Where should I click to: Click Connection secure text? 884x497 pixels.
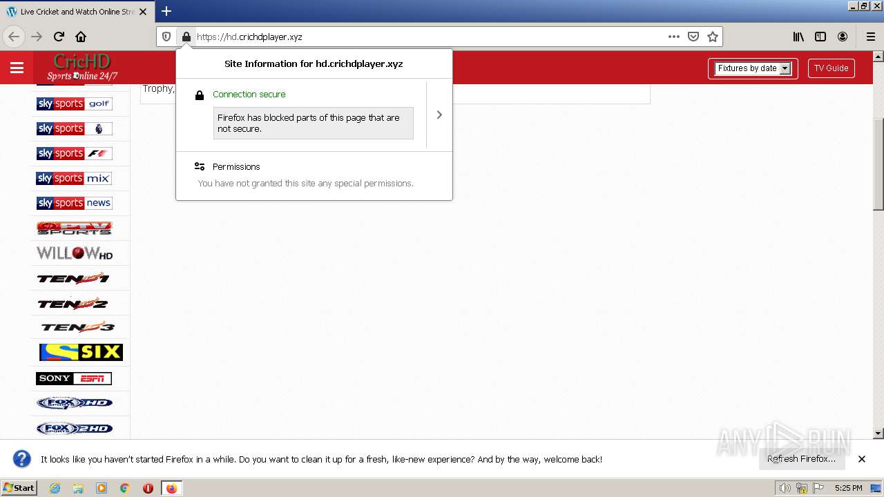point(249,95)
